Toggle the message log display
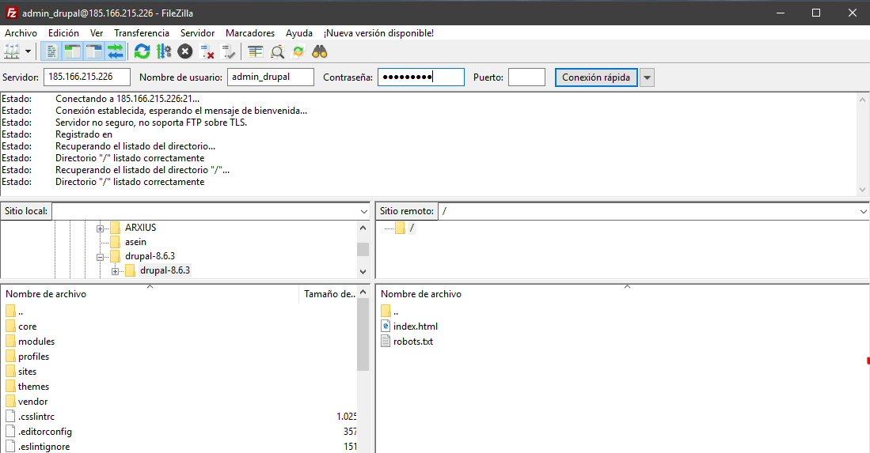Screen dimensions: 870x453 [x=51, y=52]
